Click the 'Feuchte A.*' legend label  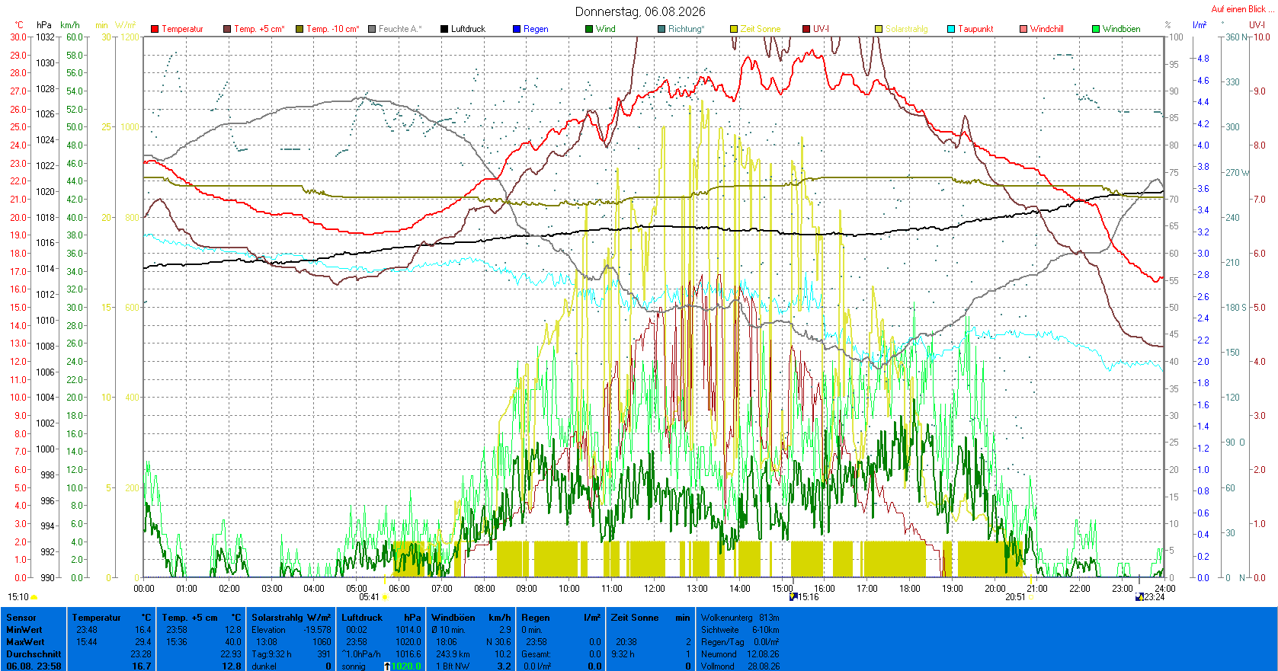400,29
